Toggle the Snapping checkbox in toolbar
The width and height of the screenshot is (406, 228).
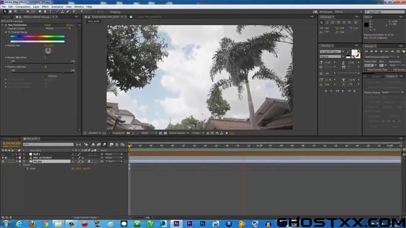(108, 12)
